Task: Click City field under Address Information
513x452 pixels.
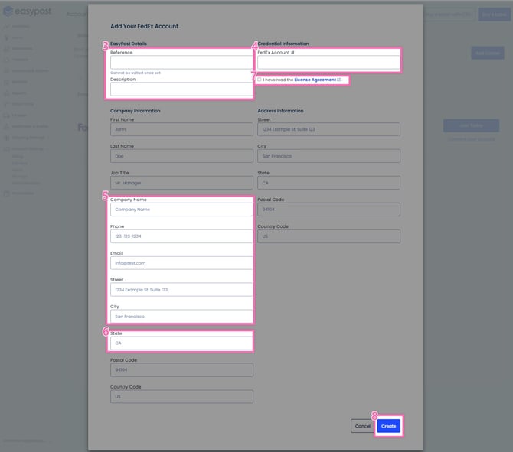Action: coord(328,156)
